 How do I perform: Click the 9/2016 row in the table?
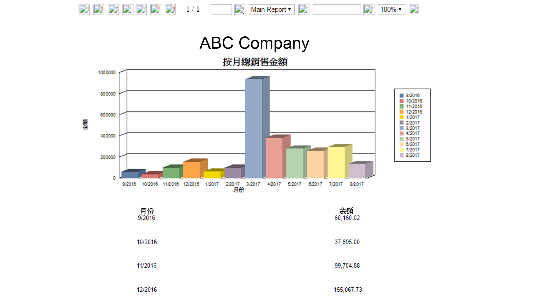coord(147,218)
